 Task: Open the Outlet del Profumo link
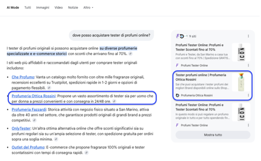click(28, 148)
